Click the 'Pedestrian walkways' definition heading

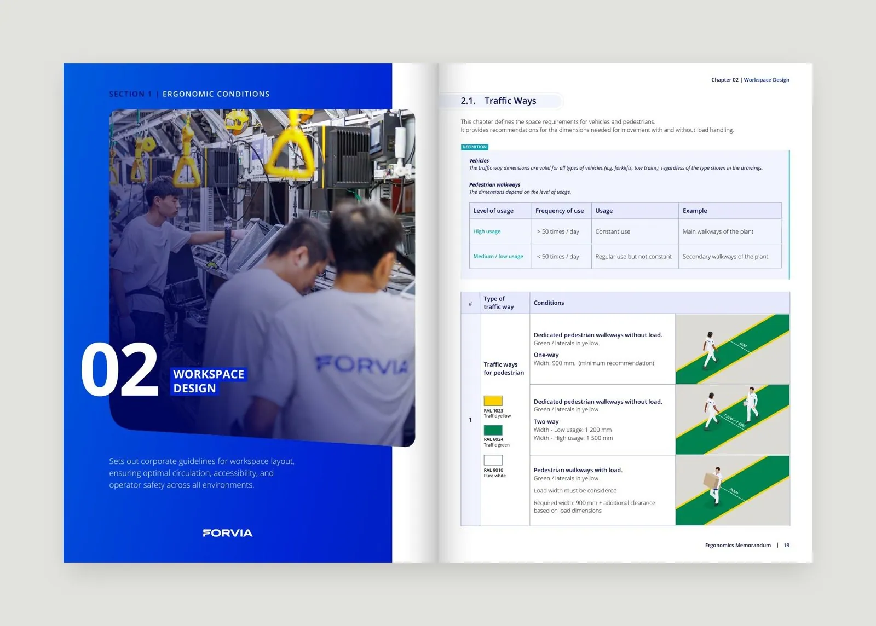[494, 184]
